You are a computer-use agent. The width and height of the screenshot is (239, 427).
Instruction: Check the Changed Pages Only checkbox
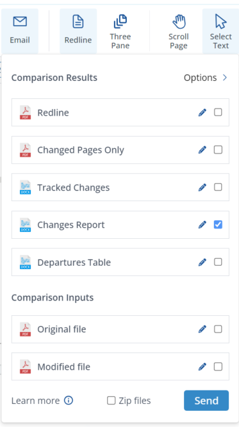[218, 150]
